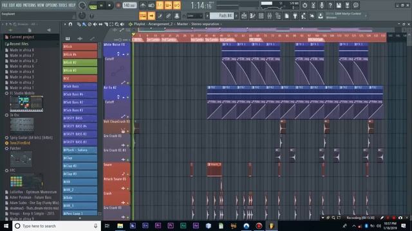This screenshot has height=231, width=412.
Task: Open the pattern options arrow left of Pads #4
Action: point(207,16)
